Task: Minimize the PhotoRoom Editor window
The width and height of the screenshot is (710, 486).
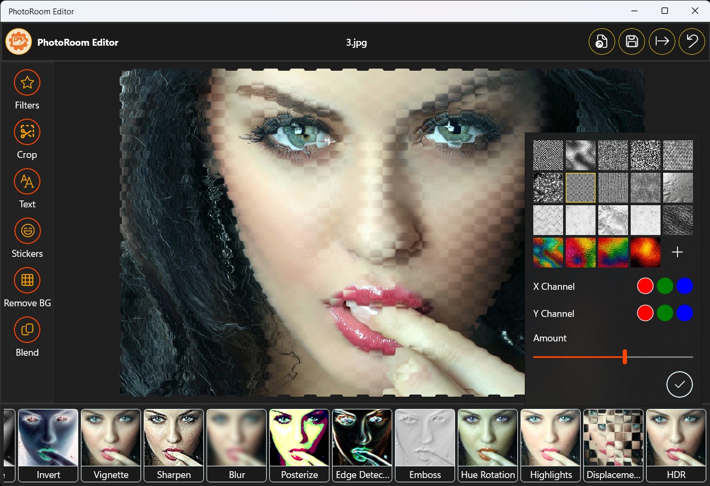Action: click(x=634, y=11)
